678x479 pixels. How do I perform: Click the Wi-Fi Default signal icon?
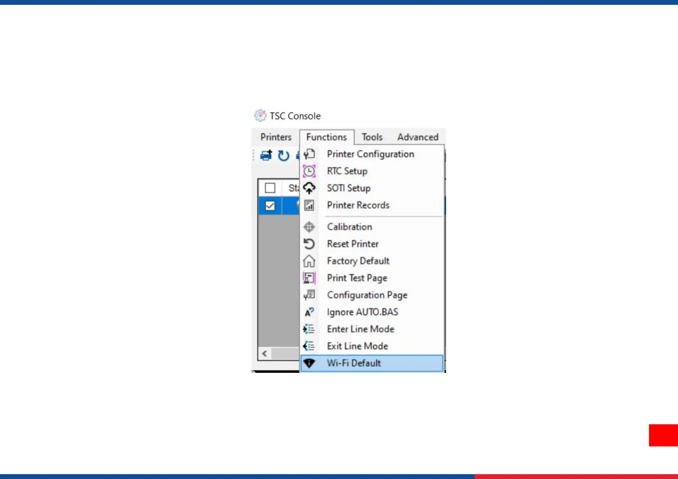(309, 363)
